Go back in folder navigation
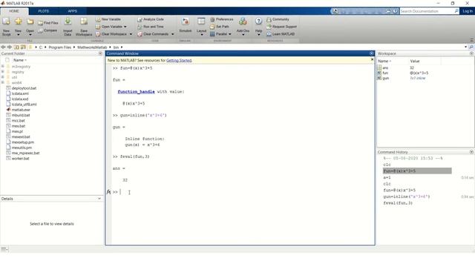The image size is (475, 267). (x=3, y=47)
